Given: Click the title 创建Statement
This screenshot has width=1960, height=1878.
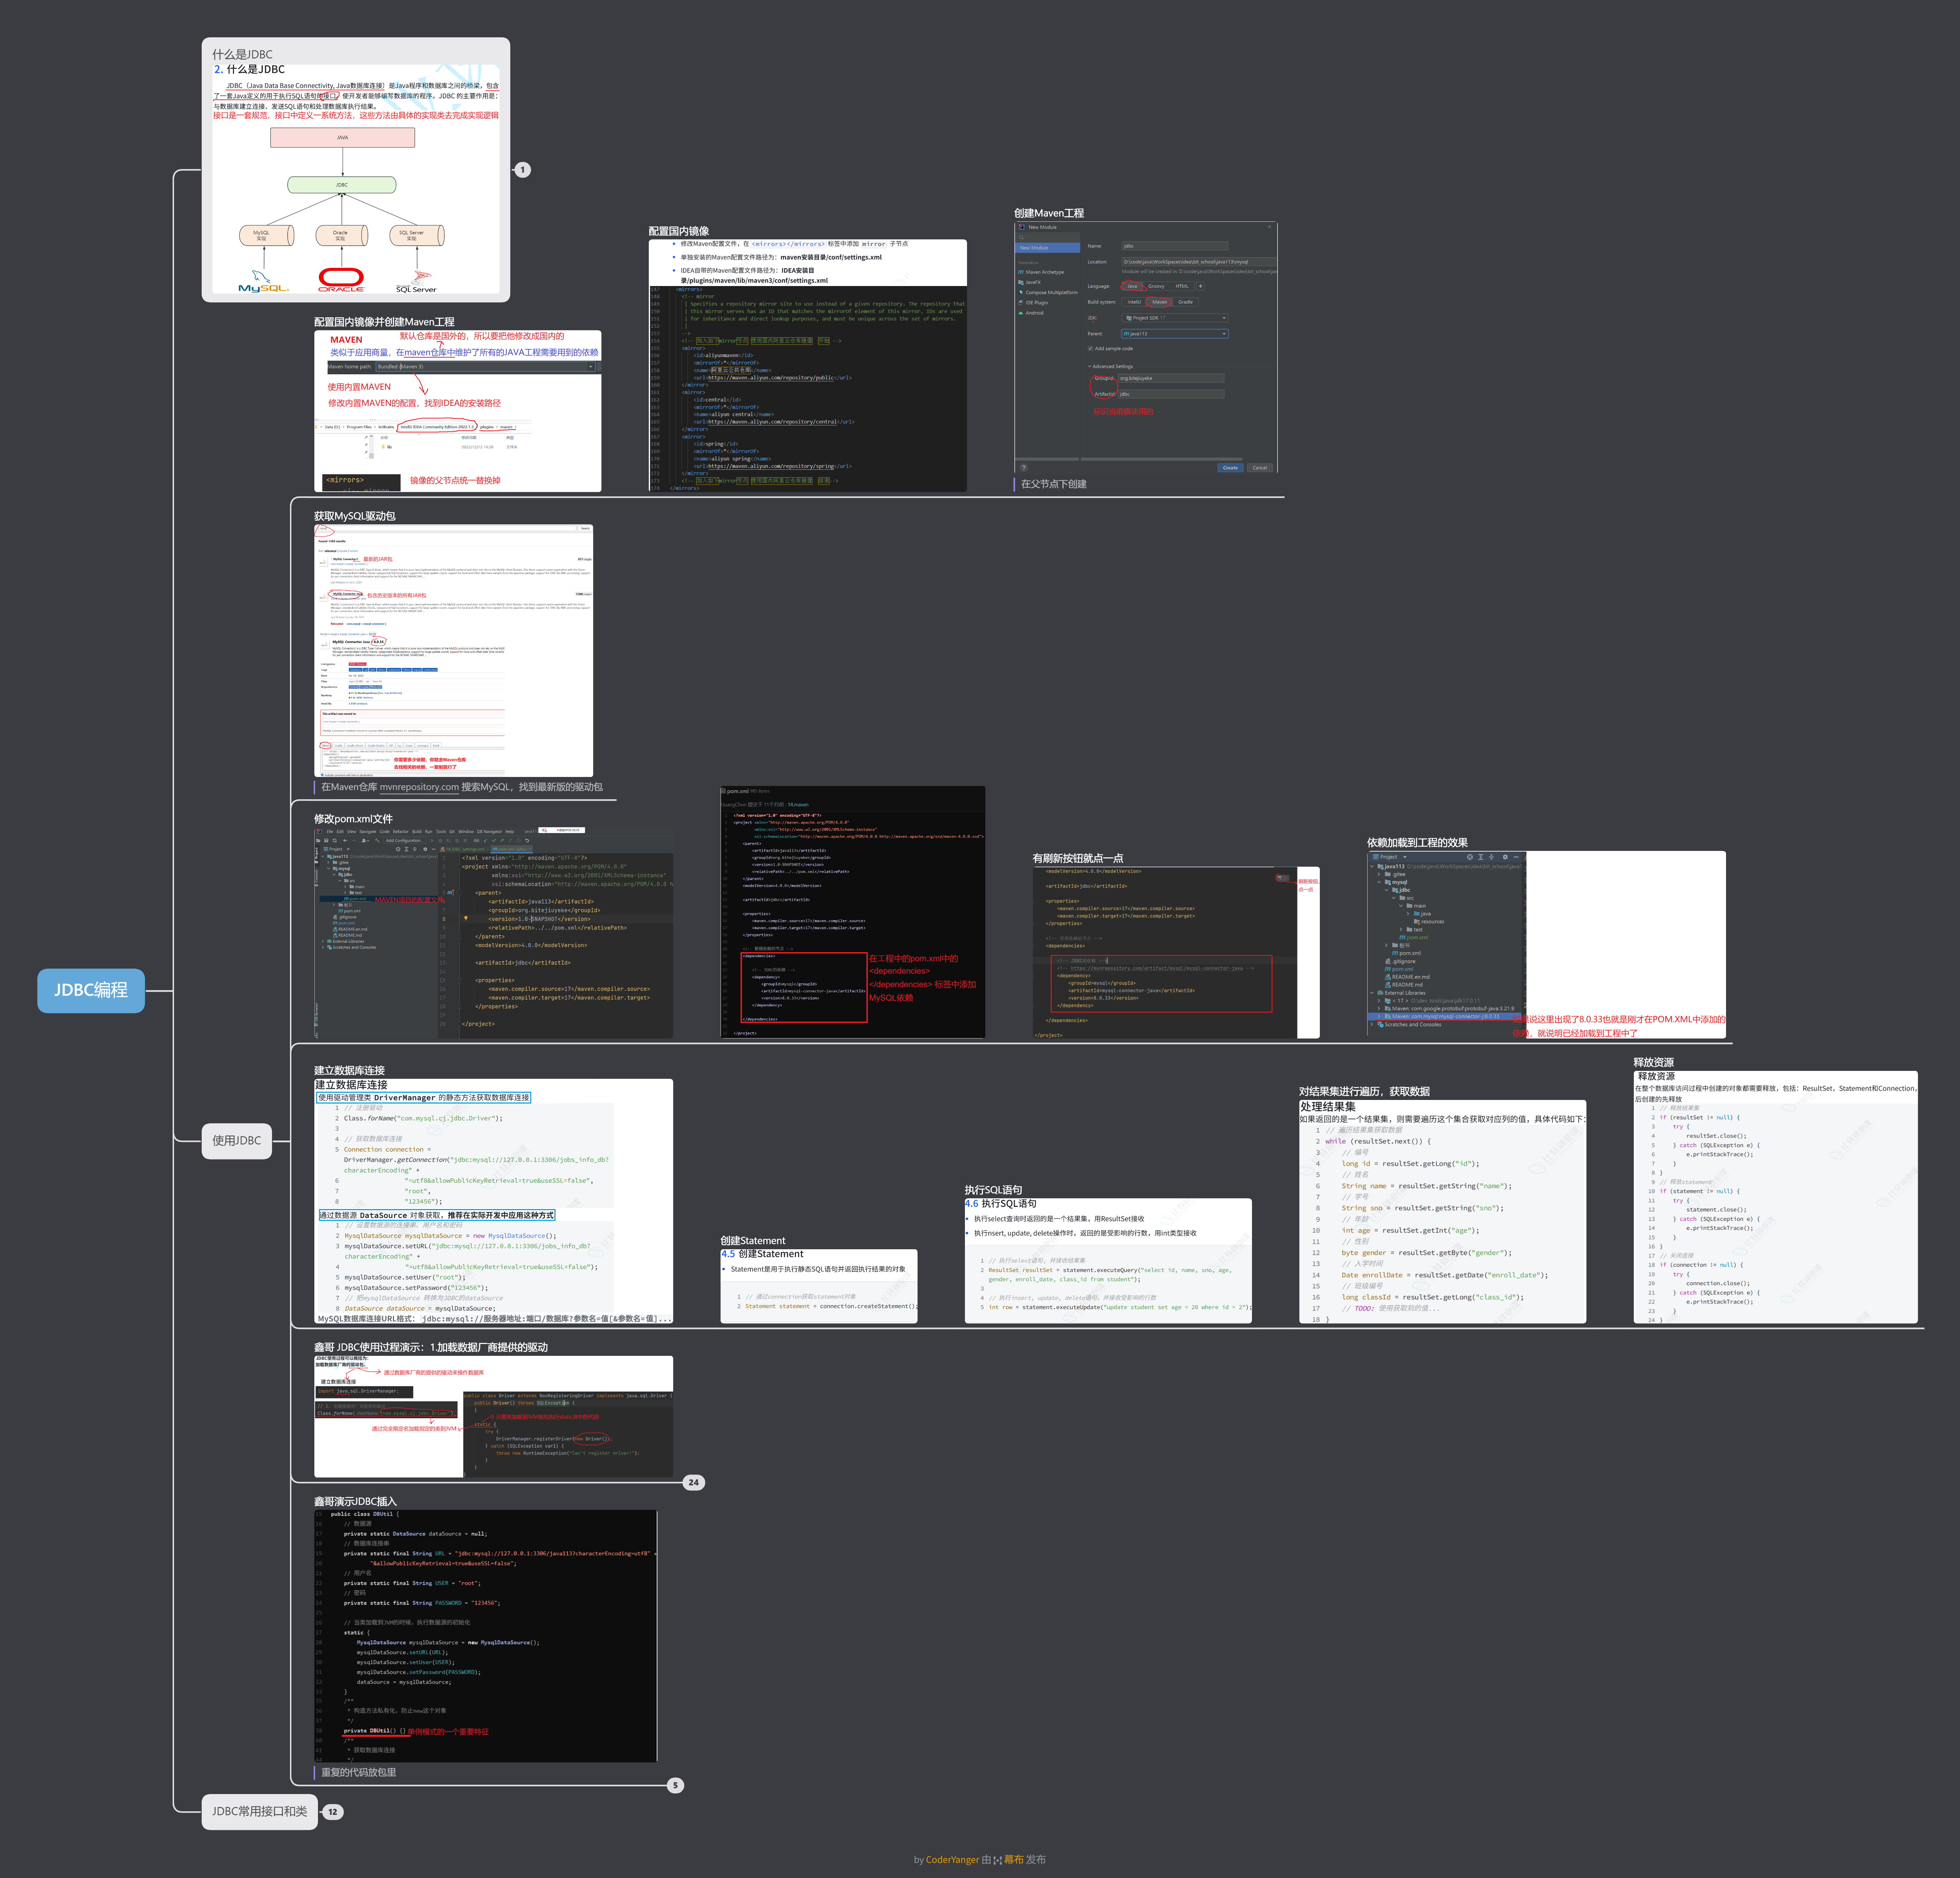Looking at the screenshot, I should 753,1241.
